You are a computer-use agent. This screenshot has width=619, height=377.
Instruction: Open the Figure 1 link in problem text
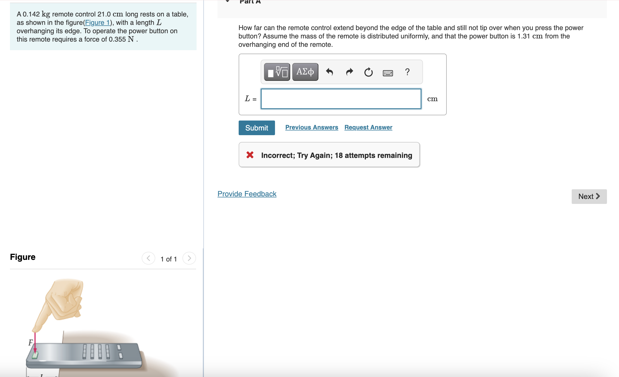click(98, 23)
